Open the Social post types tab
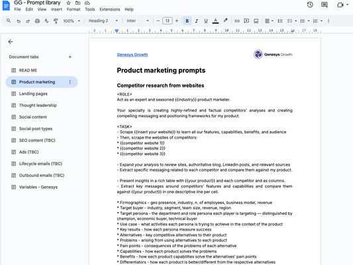353x265 pixels. coord(42,129)
